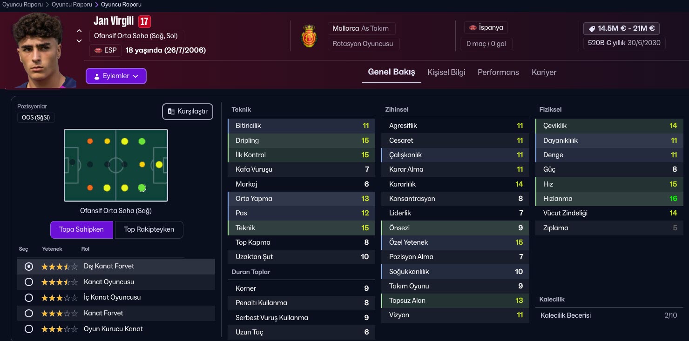Click the Mallorca club crest icon
Screen dimensions: 689x341
coord(309,37)
